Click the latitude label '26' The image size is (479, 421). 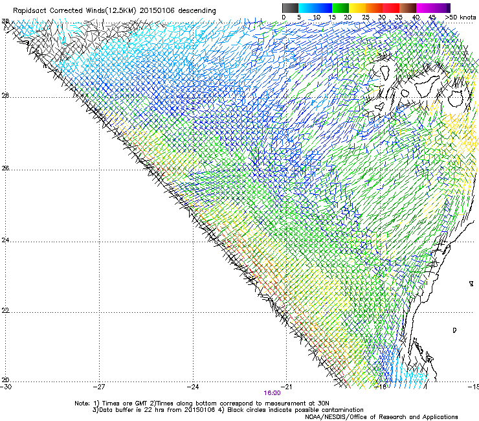5,168
